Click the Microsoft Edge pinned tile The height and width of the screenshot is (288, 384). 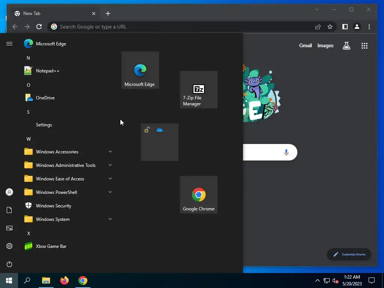tap(140, 70)
